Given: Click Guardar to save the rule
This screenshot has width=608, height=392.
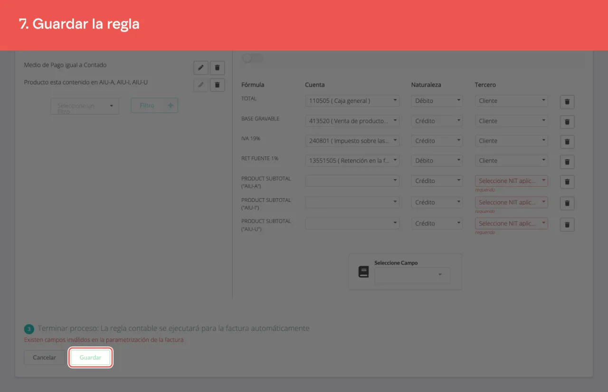Looking at the screenshot, I should [90, 357].
